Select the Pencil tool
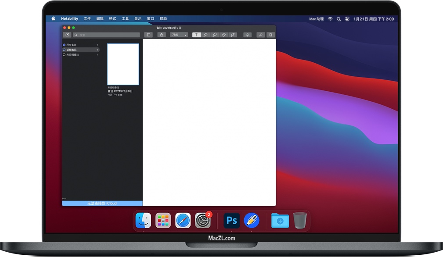The image size is (443, 257). pyautogui.click(x=205, y=35)
